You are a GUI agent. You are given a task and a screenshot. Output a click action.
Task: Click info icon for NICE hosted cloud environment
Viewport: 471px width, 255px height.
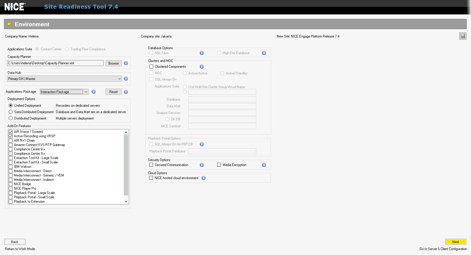[204, 178]
